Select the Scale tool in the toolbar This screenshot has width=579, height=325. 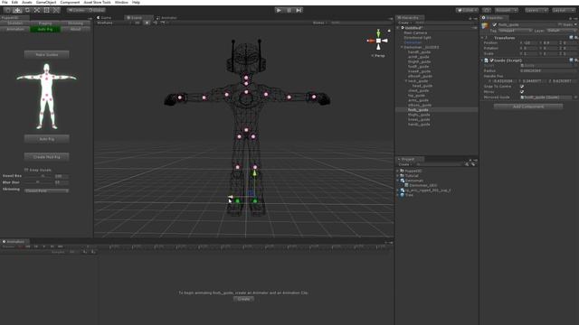37,10
